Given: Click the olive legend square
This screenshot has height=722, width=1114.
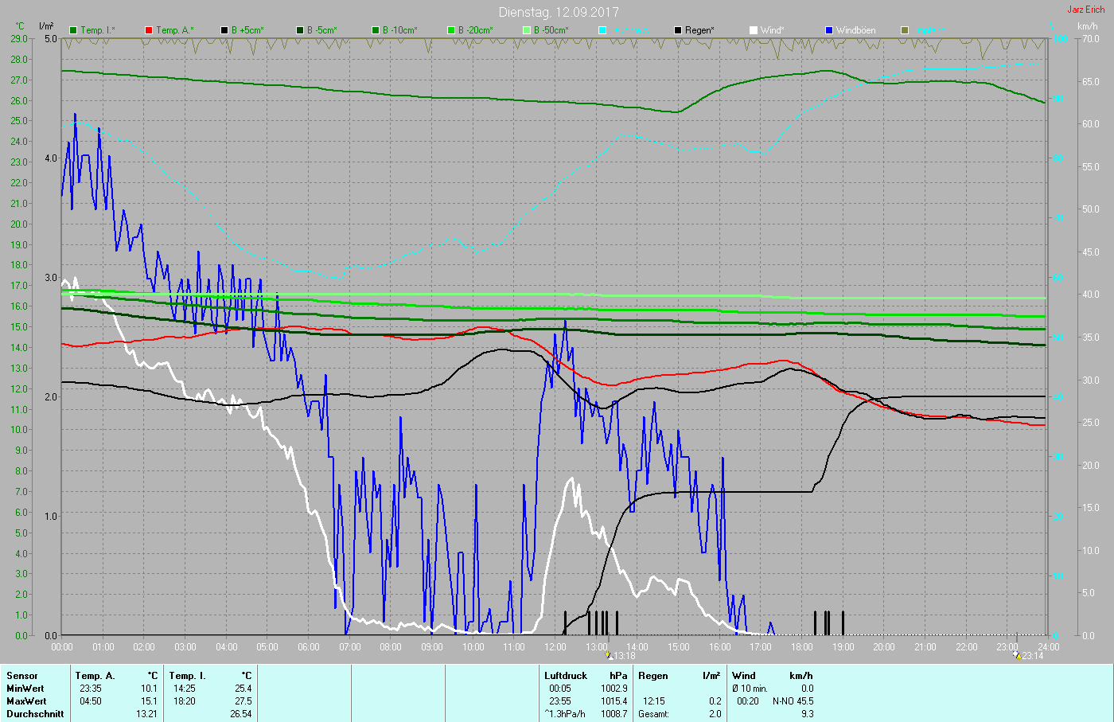Looking at the screenshot, I should (905, 30).
